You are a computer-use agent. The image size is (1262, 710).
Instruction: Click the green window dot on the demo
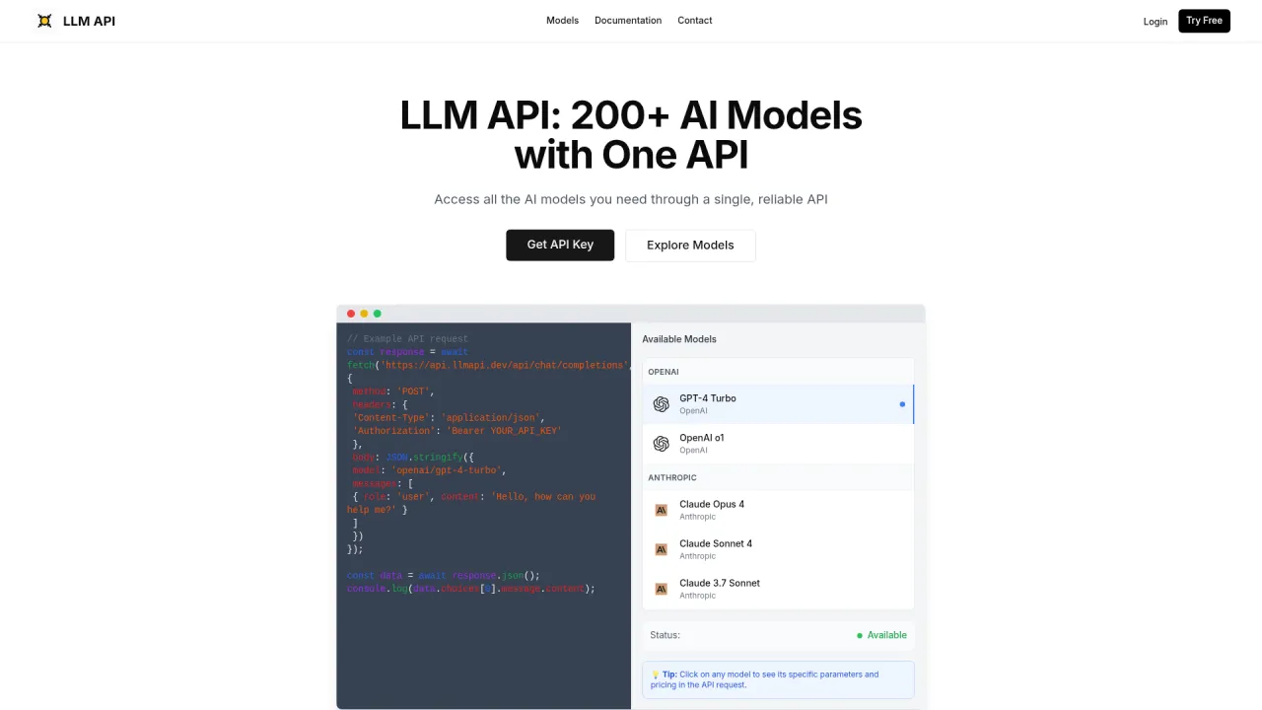click(x=377, y=314)
